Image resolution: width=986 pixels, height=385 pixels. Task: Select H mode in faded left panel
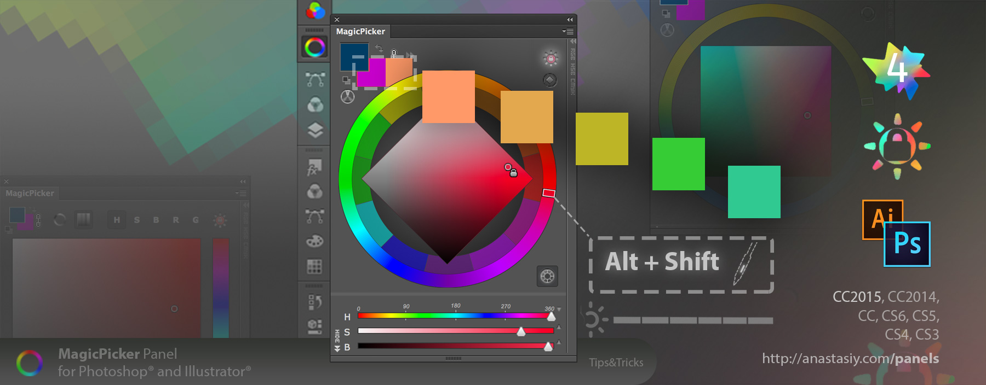point(117,220)
